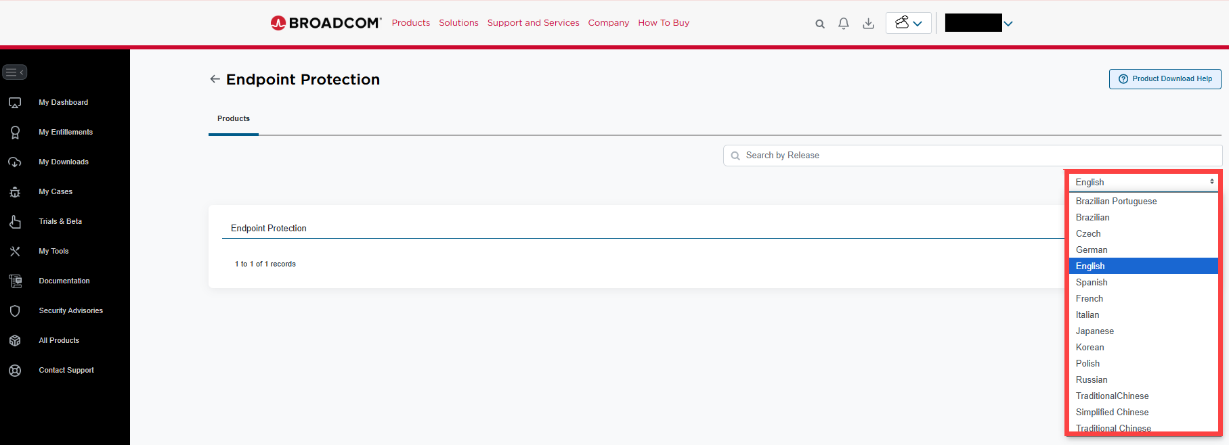Click the My Dashboard monitor icon

tap(15, 103)
